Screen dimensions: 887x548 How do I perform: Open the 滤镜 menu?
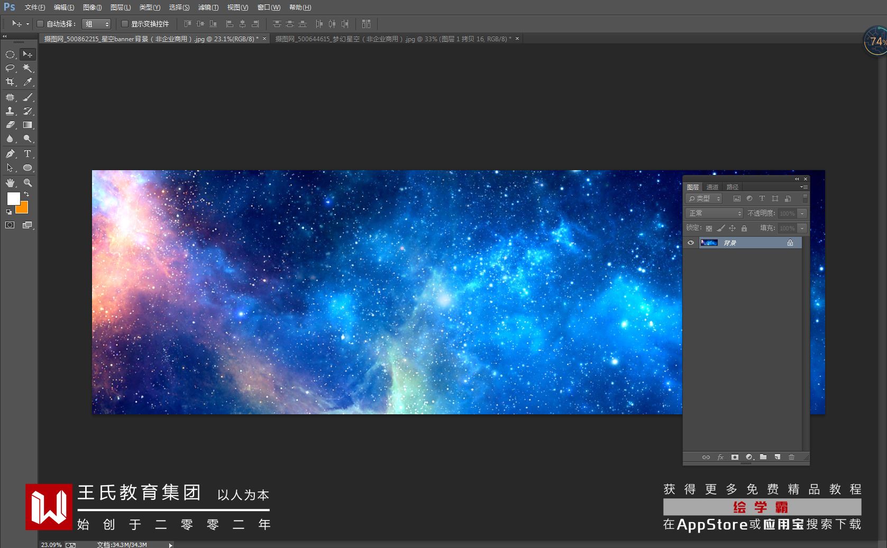(x=208, y=7)
